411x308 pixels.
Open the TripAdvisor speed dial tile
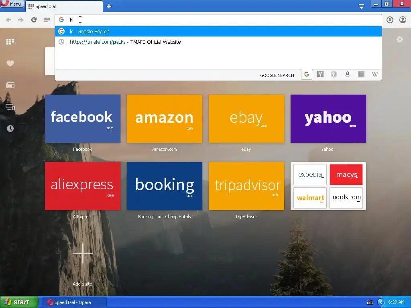click(x=246, y=186)
